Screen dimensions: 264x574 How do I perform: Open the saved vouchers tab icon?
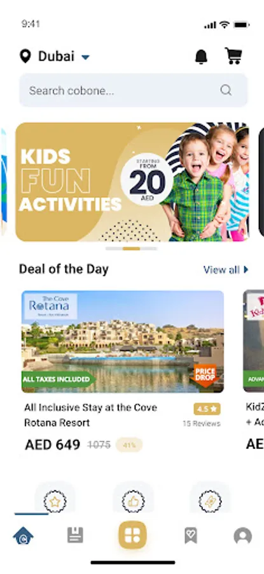75,535
